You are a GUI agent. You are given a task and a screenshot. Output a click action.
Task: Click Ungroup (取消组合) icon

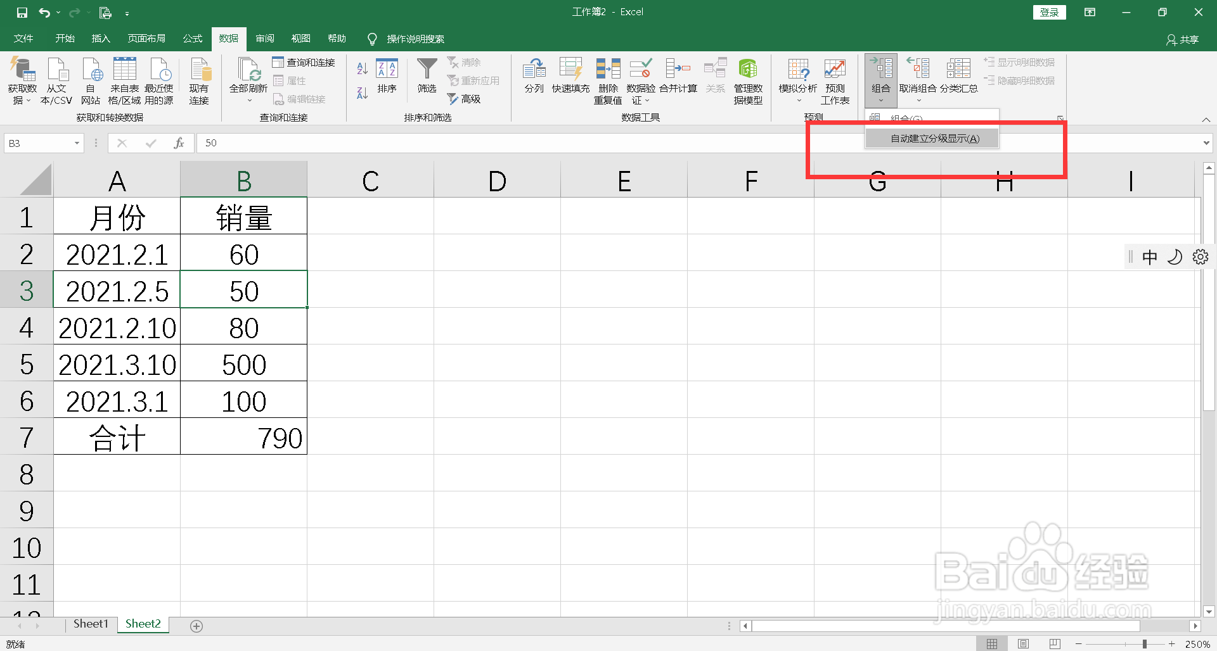point(918,80)
